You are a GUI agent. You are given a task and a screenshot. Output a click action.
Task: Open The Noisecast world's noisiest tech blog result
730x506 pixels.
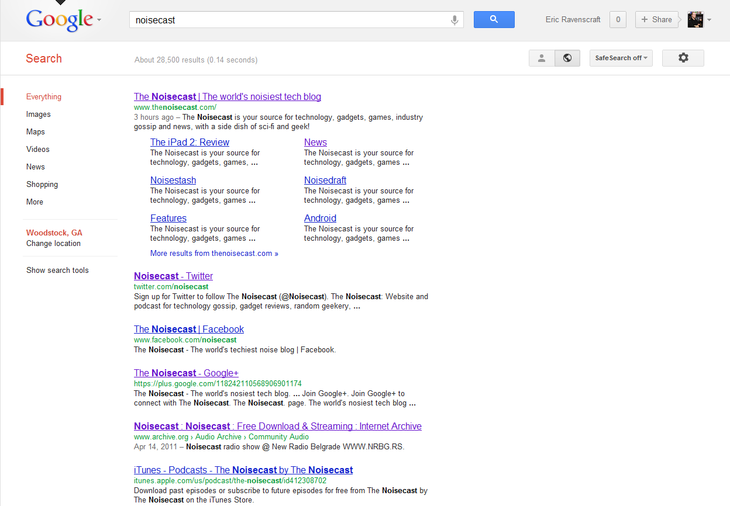pyautogui.click(x=228, y=97)
